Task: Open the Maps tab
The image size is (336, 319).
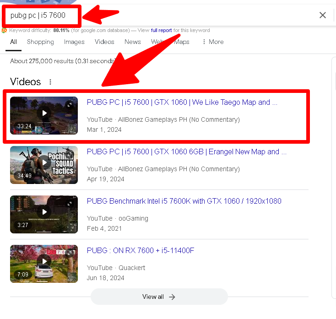Action: tap(182, 42)
